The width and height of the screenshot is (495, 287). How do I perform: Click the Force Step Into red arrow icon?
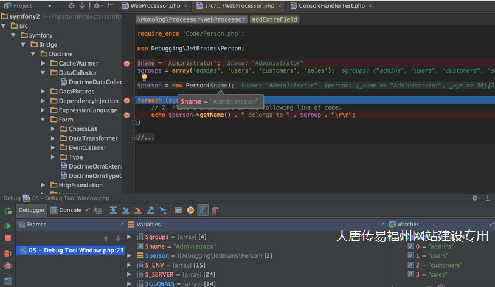[137, 210]
